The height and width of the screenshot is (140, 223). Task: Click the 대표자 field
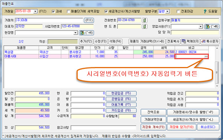point(29,26)
